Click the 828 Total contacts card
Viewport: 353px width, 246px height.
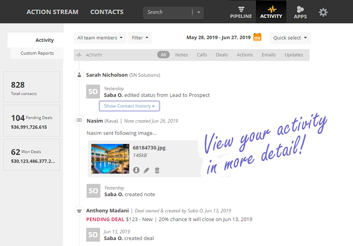32,87
